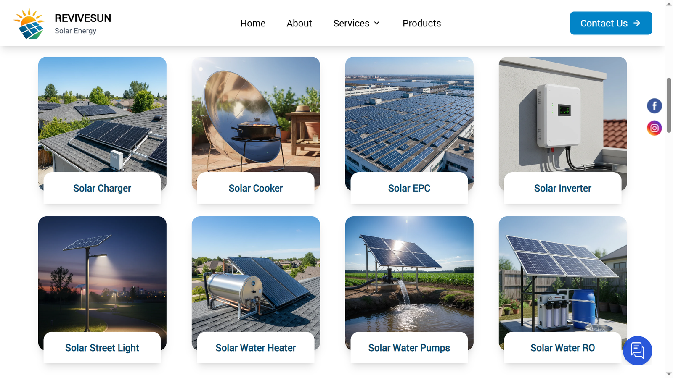673x378 pixels.
Task: Open the Solar Water RO label
Action: (562, 348)
